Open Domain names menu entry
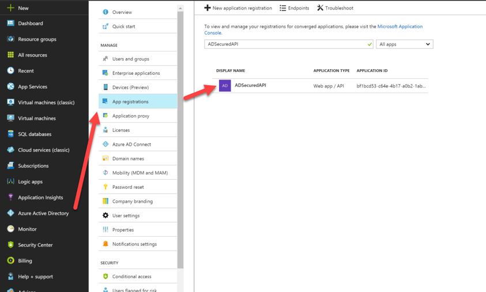Viewport: 486px width, 292px height. (138, 158)
